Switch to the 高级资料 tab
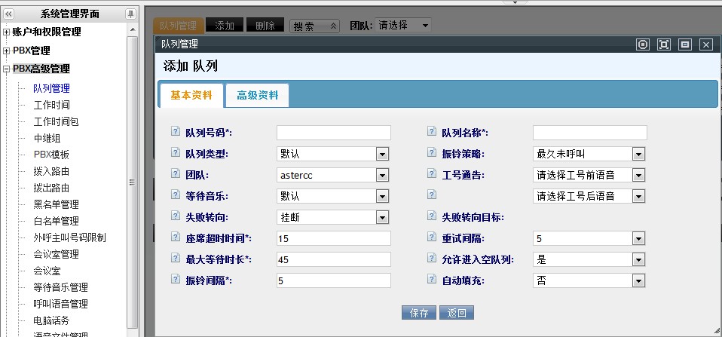722x337 pixels. pyautogui.click(x=257, y=96)
